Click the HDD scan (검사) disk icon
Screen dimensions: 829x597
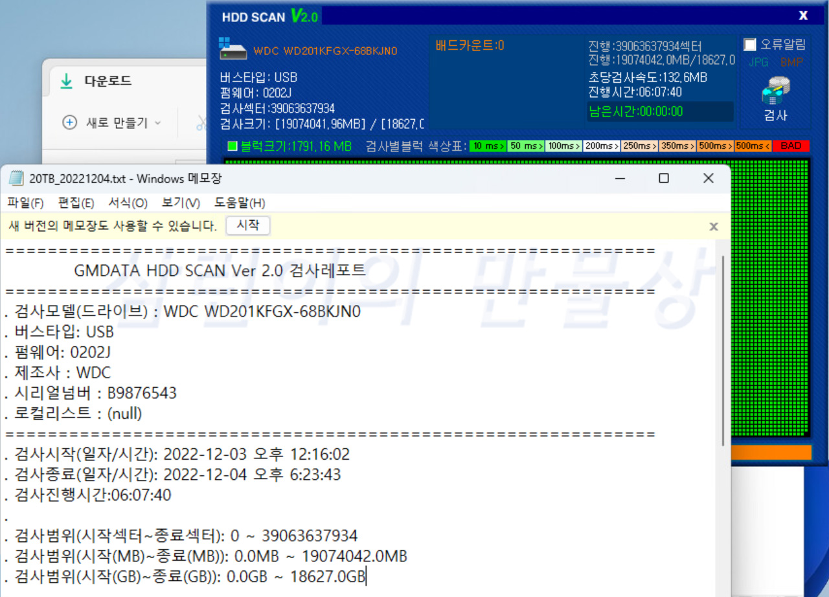coord(775,91)
